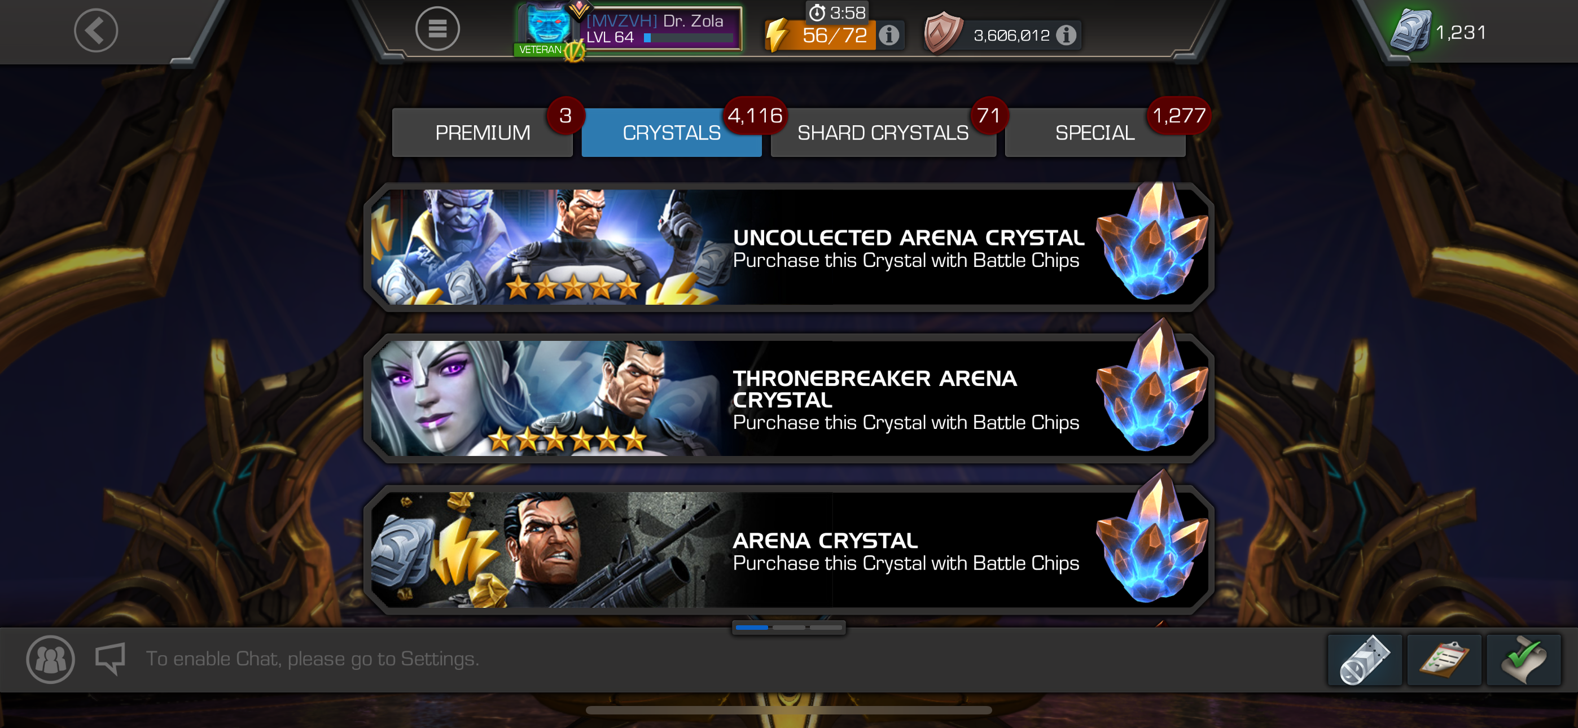Open the clipboard objectives icon
The width and height of the screenshot is (1578, 728).
coord(1444,660)
